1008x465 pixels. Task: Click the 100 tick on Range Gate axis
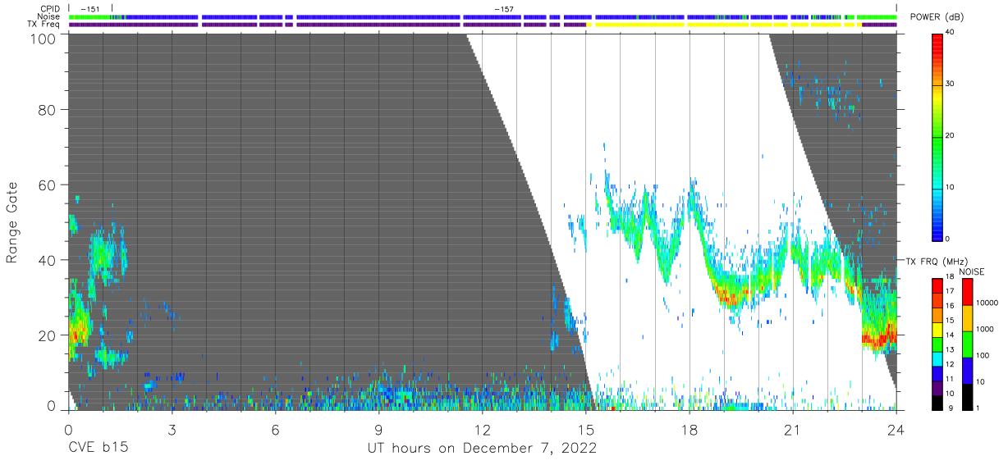44,38
